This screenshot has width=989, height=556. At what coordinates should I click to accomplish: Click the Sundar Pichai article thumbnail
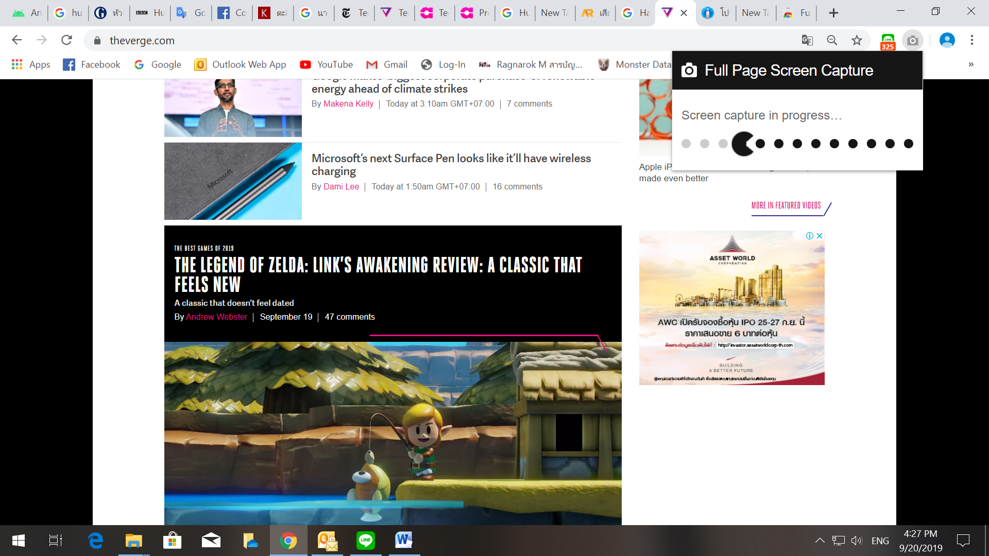pos(233,108)
